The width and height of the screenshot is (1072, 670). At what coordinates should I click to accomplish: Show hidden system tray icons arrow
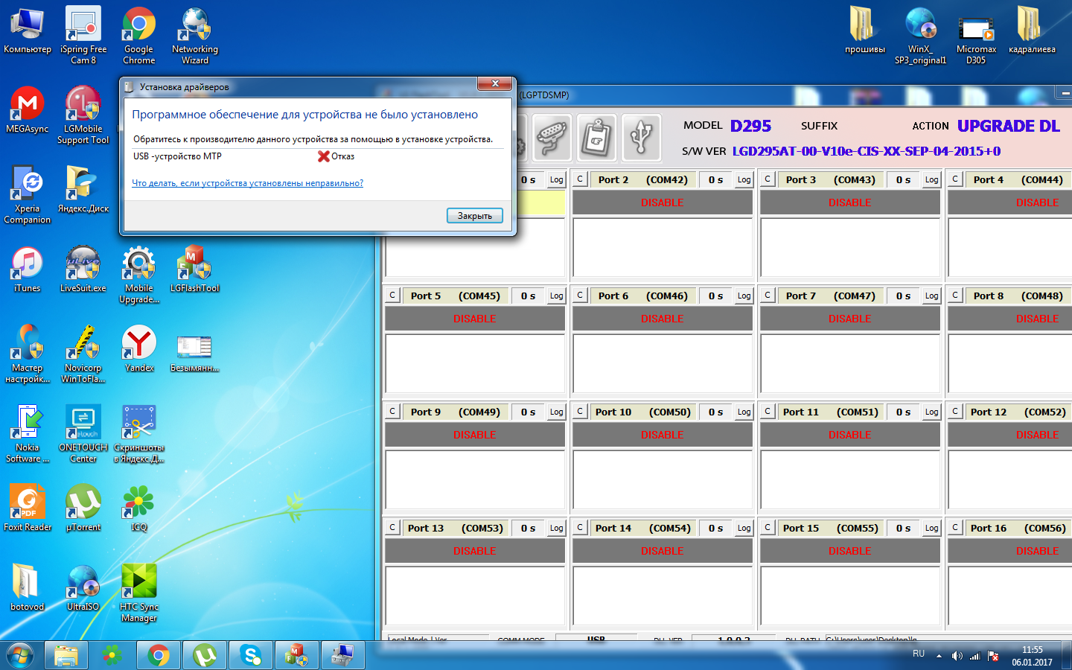[x=939, y=656]
